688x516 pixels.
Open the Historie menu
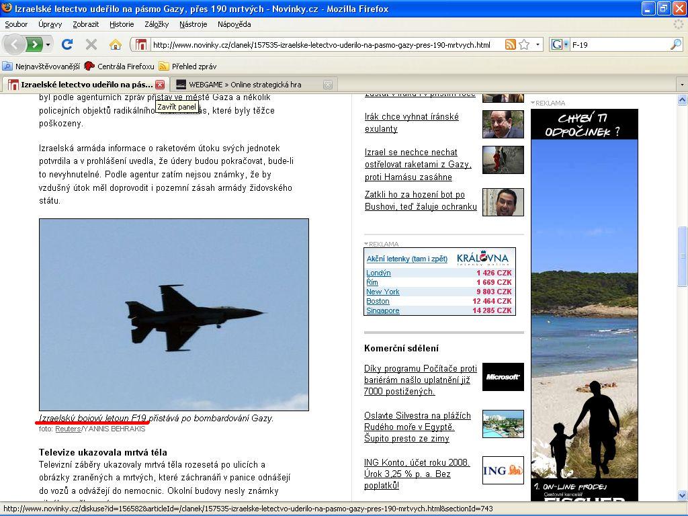pos(122,24)
